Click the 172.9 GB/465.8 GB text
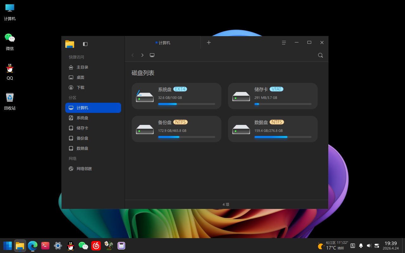405x253 pixels. point(172,131)
